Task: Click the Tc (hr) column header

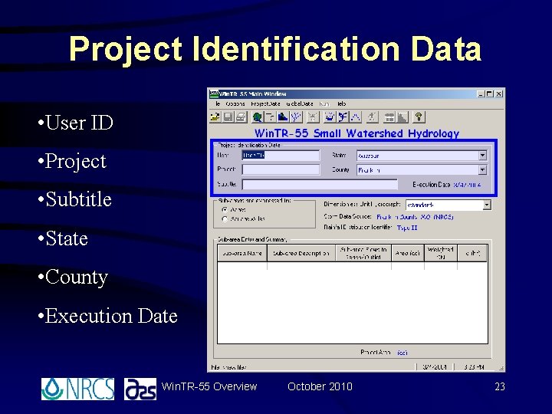Action: [x=472, y=253]
